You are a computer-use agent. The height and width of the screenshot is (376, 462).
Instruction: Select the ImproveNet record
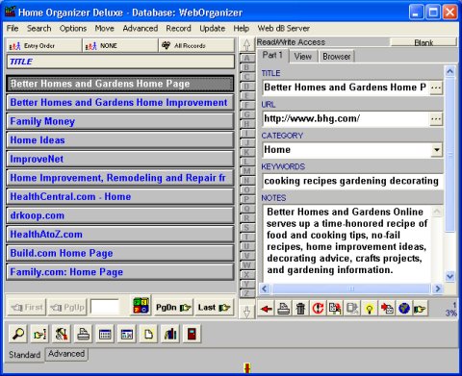click(120, 159)
